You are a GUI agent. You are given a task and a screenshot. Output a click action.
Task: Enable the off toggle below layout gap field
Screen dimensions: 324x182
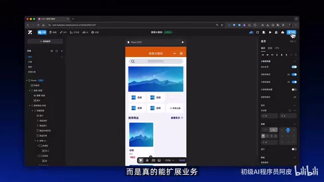[294, 149]
